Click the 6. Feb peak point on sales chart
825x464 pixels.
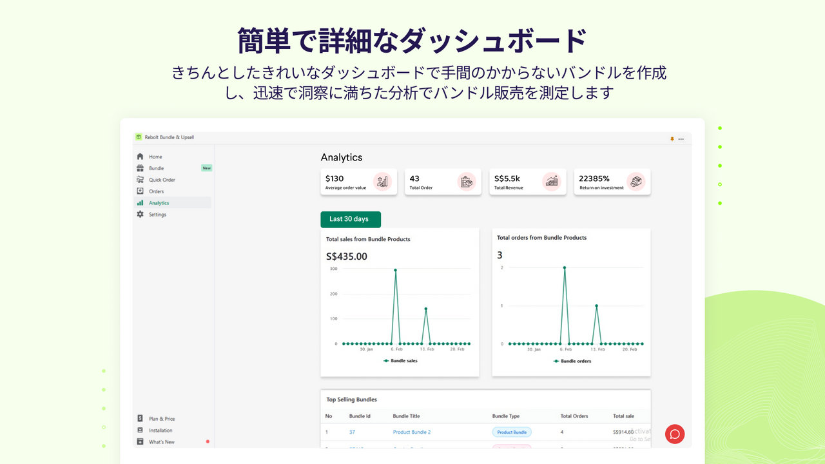coord(395,270)
